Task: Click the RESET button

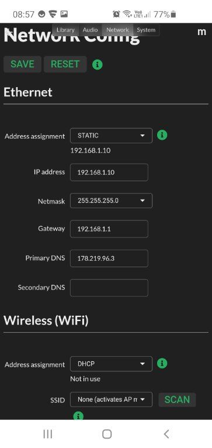Action: click(65, 64)
